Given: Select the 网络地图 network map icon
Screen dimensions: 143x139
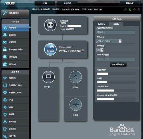Looking at the screenshot, I should pyautogui.click(x=5, y=28).
